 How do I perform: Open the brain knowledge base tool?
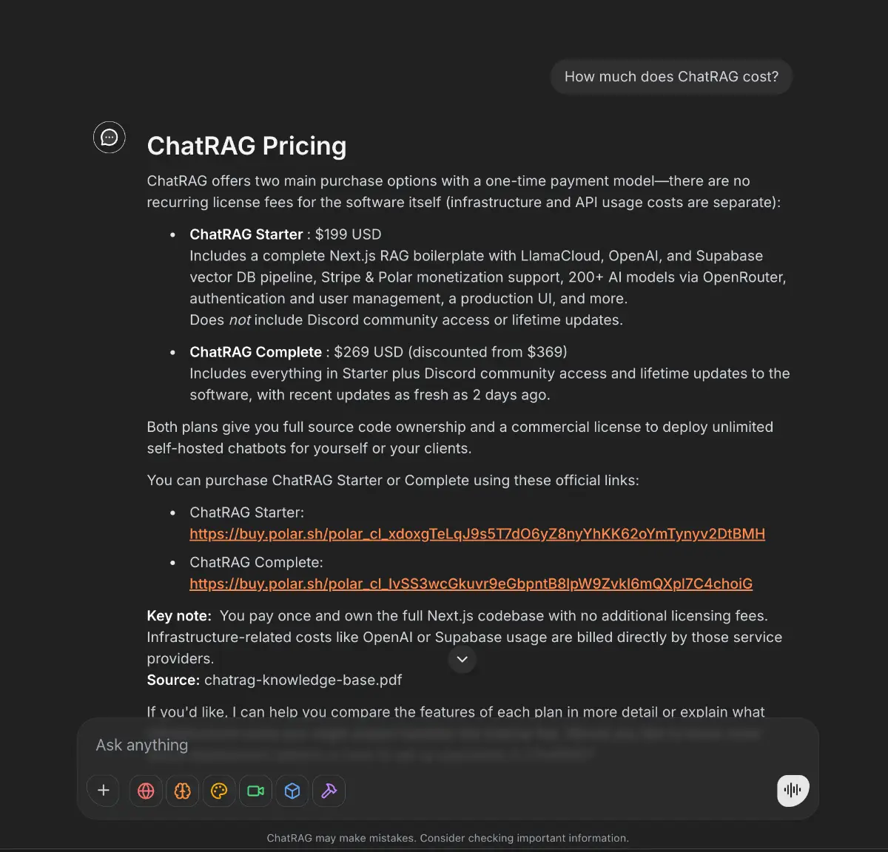[182, 791]
